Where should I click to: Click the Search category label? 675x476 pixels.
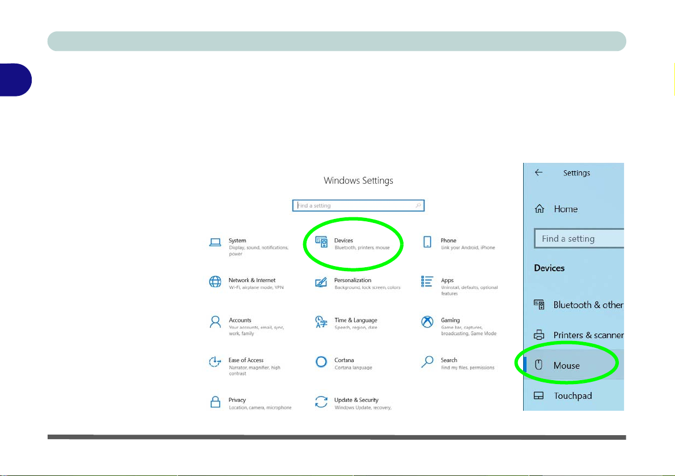448,360
